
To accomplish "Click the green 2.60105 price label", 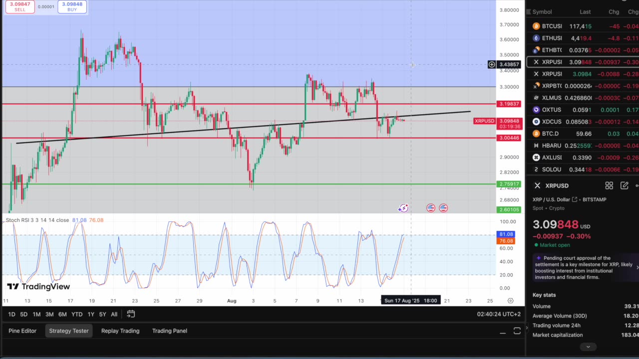I will (509, 209).
